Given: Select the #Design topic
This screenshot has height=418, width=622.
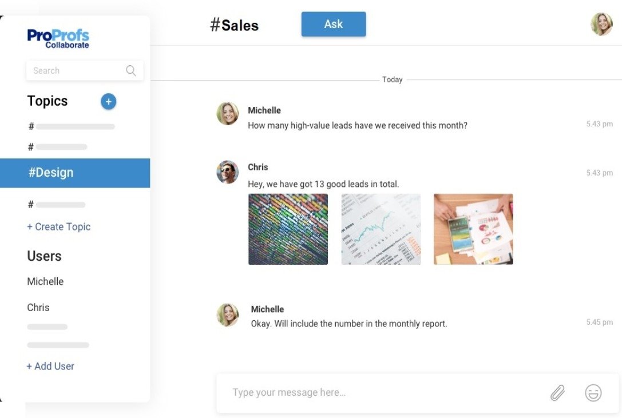Looking at the screenshot, I should pos(75,173).
